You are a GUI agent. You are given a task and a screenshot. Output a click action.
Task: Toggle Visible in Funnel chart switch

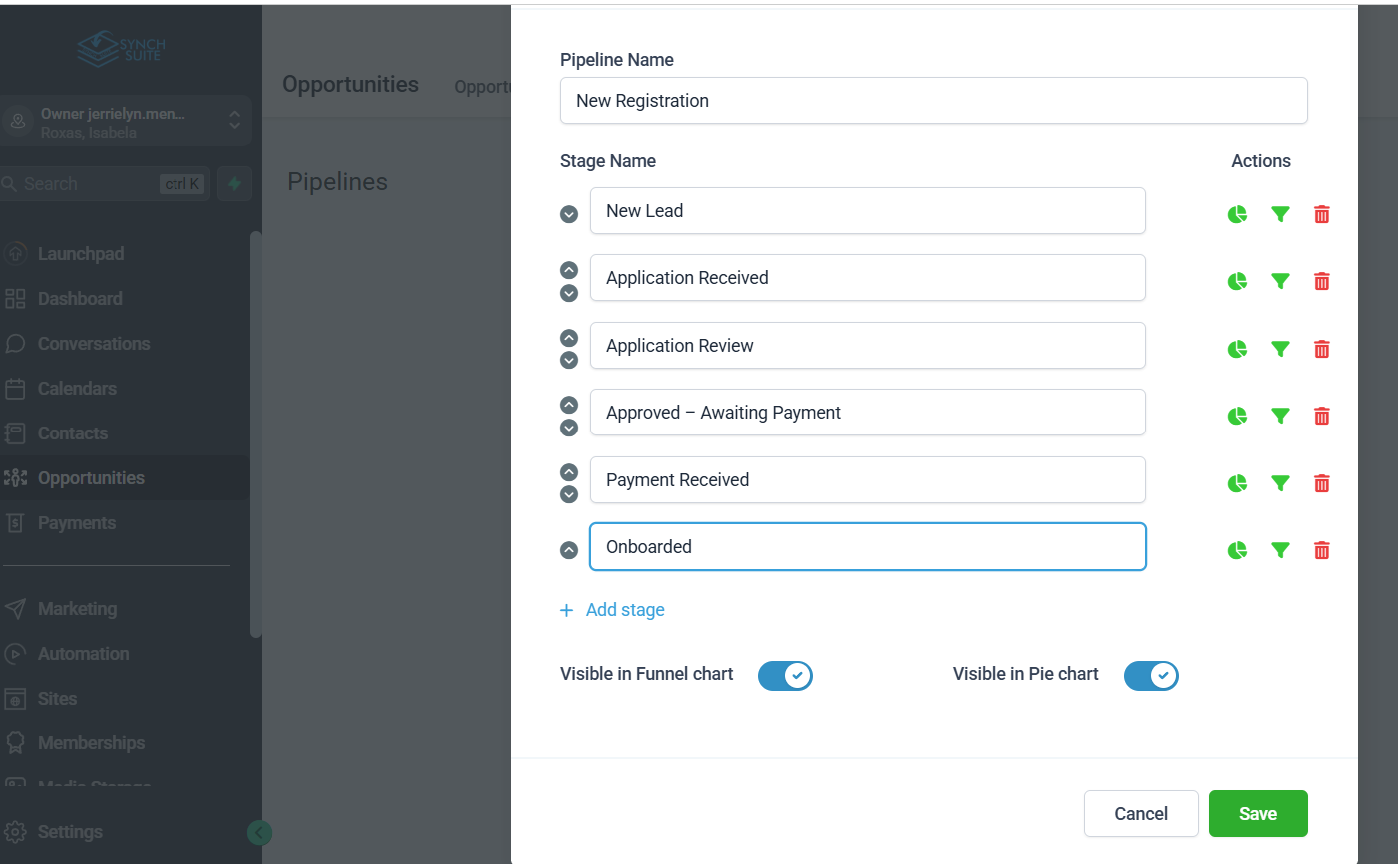point(785,676)
